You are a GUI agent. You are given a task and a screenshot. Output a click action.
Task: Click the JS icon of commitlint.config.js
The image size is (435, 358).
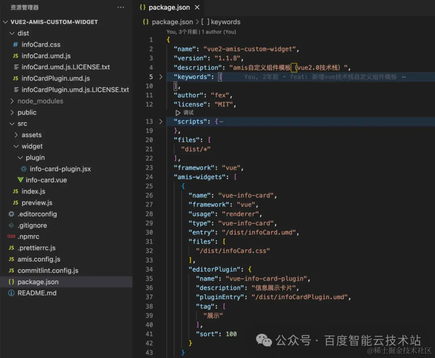(11, 271)
